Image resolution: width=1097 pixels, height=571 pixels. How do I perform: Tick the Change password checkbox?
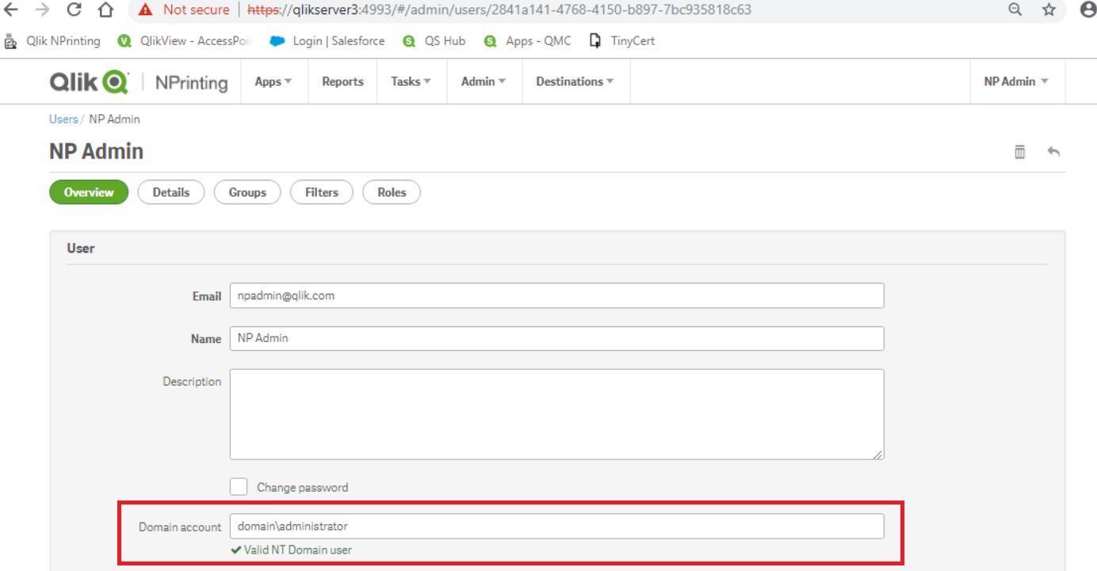pyautogui.click(x=239, y=486)
